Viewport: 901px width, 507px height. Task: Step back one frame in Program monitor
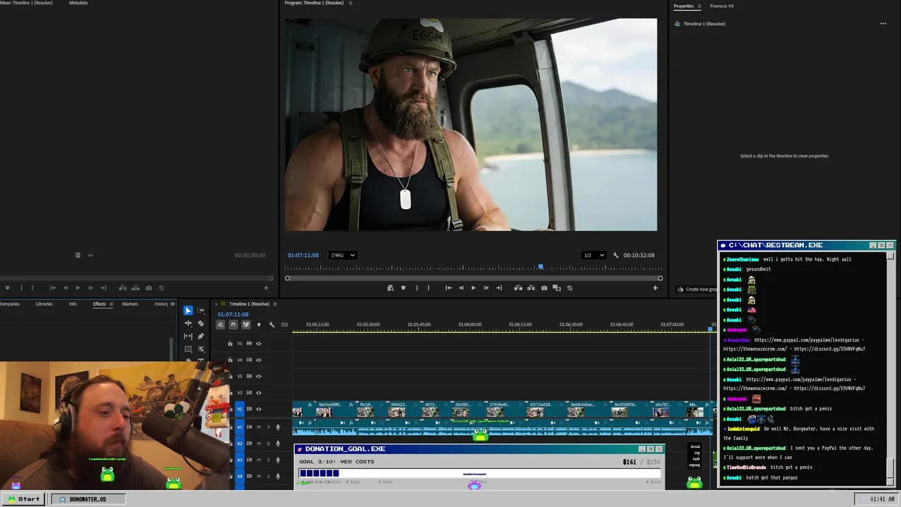461,287
